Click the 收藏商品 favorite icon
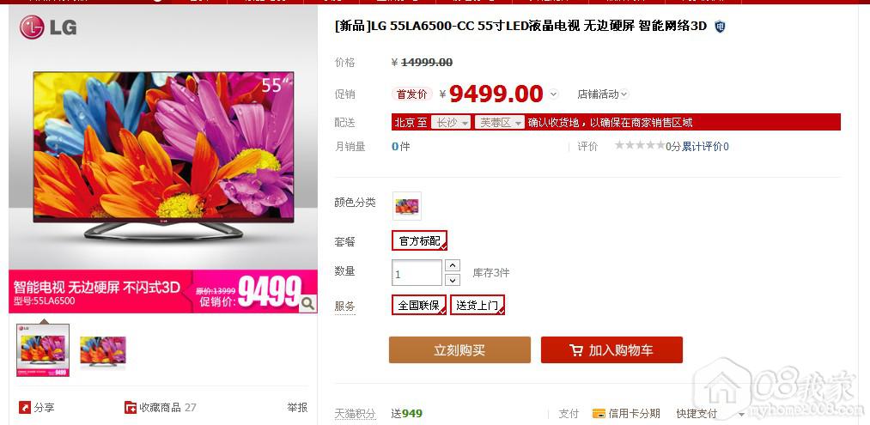Viewport: 870px width, 425px height. [131, 408]
